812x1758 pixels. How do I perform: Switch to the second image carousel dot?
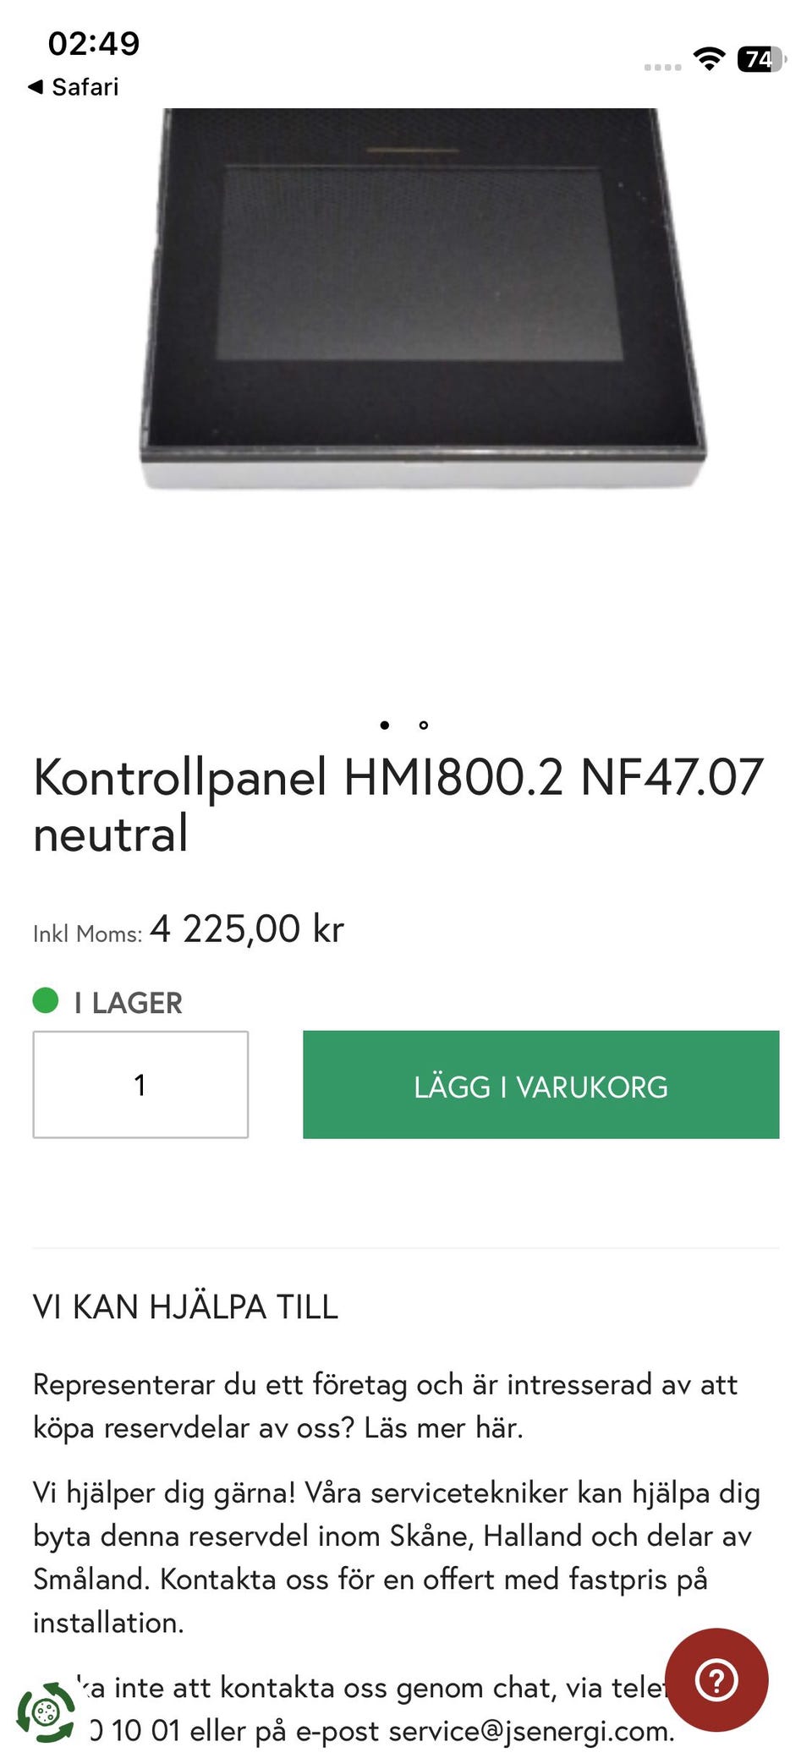(x=424, y=725)
